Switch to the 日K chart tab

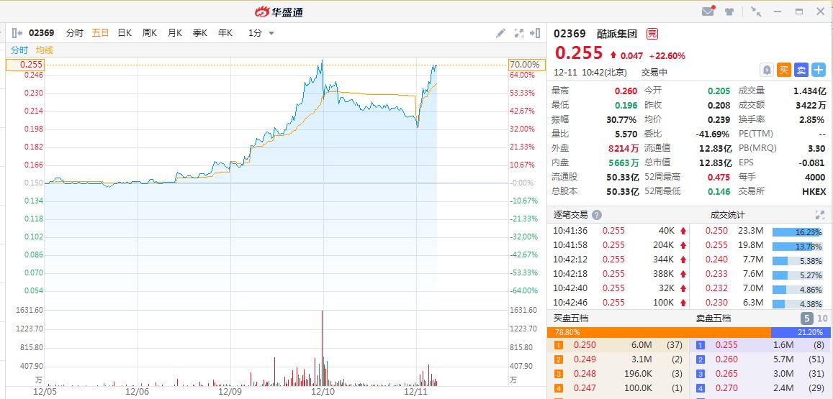coord(125,32)
